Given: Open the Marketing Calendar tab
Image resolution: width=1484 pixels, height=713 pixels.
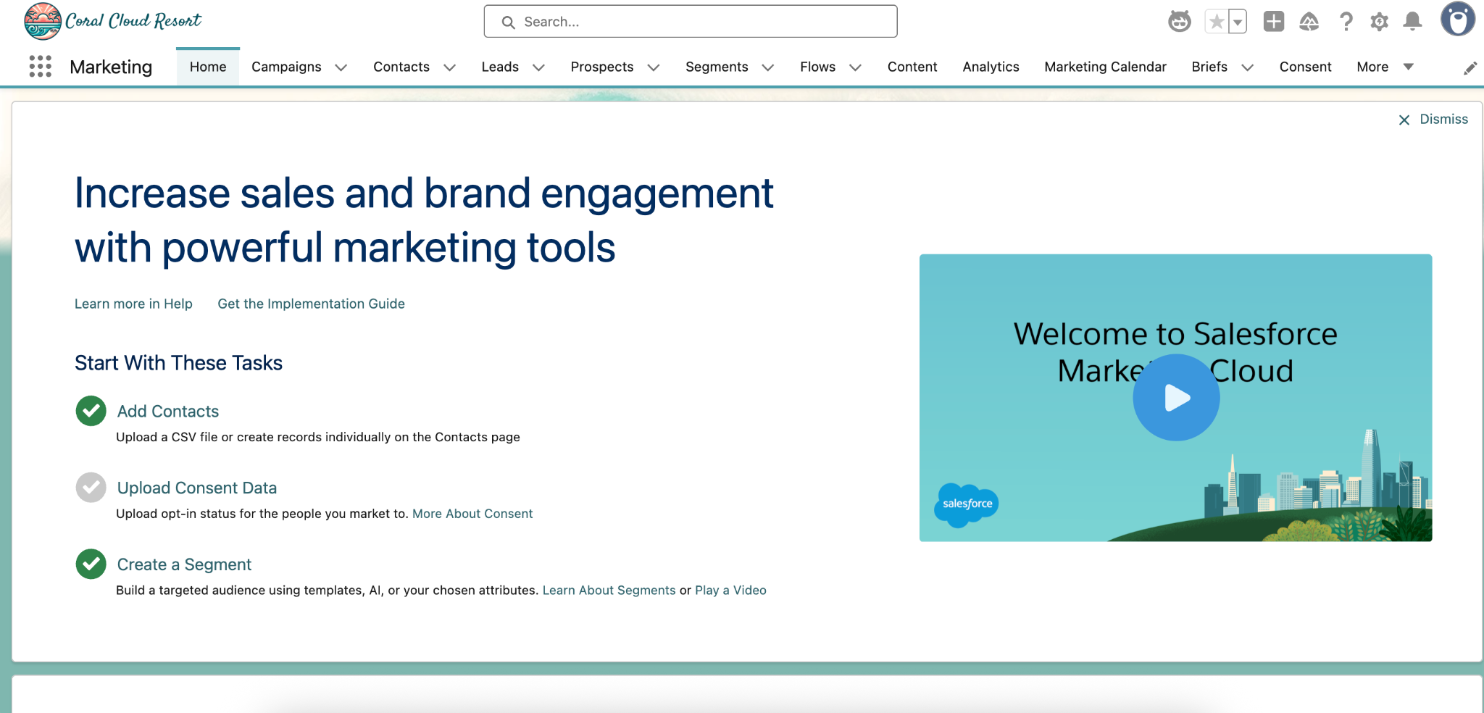Looking at the screenshot, I should coord(1105,67).
